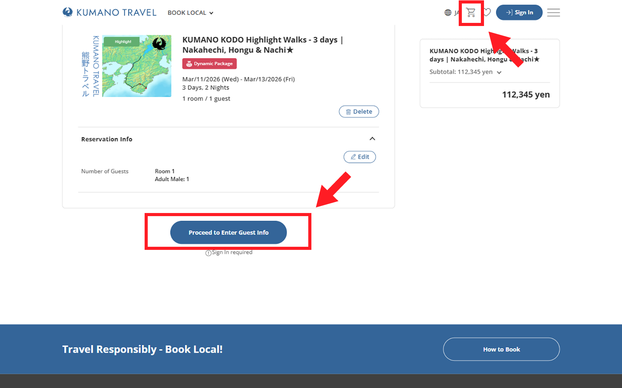The image size is (622, 388).
Task: Delete the tour with the trash button
Action: (359, 112)
